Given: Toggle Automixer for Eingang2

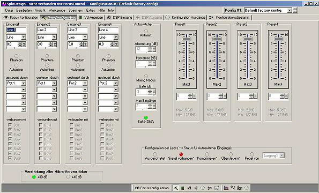Looking at the screenshot, I should pyautogui.click(x=47, y=65).
